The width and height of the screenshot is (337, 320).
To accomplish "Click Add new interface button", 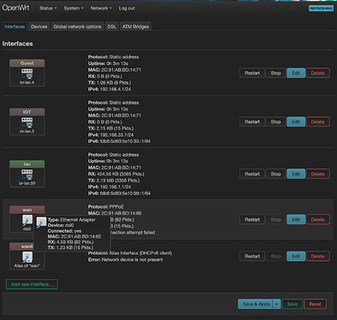I will (x=32, y=284).
